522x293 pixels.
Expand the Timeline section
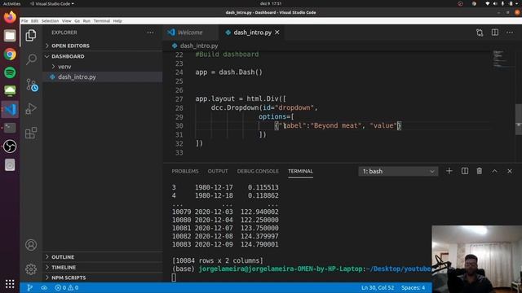(x=102, y=268)
